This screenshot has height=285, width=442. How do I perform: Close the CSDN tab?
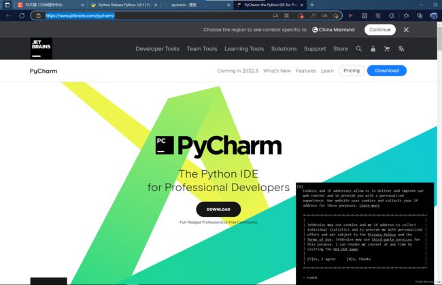82,5
